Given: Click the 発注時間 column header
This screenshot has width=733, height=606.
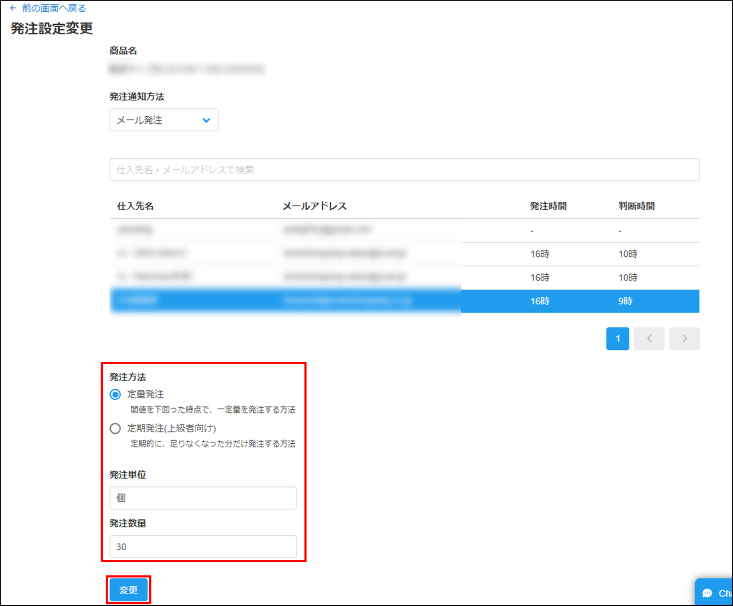Looking at the screenshot, I should pyautogui.click(x=548, y=206).
